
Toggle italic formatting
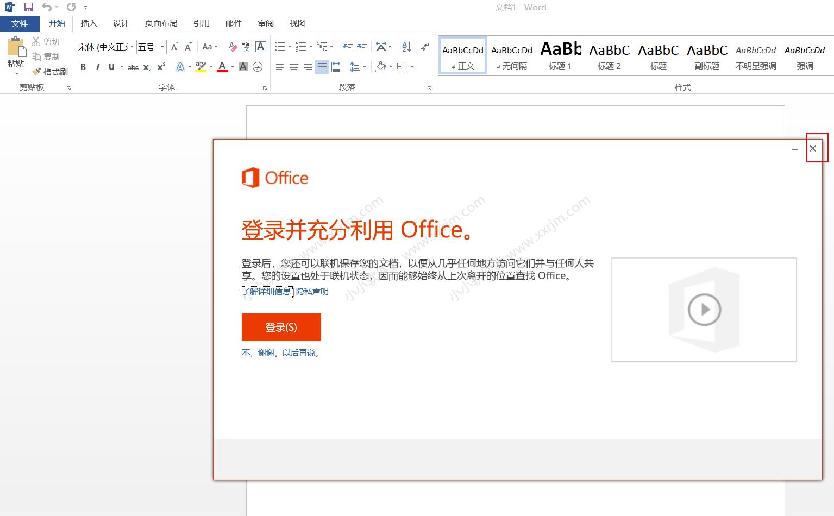click(x=97, y=67)
